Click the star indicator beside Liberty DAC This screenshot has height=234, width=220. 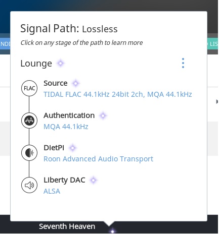(x=94, y=180)
